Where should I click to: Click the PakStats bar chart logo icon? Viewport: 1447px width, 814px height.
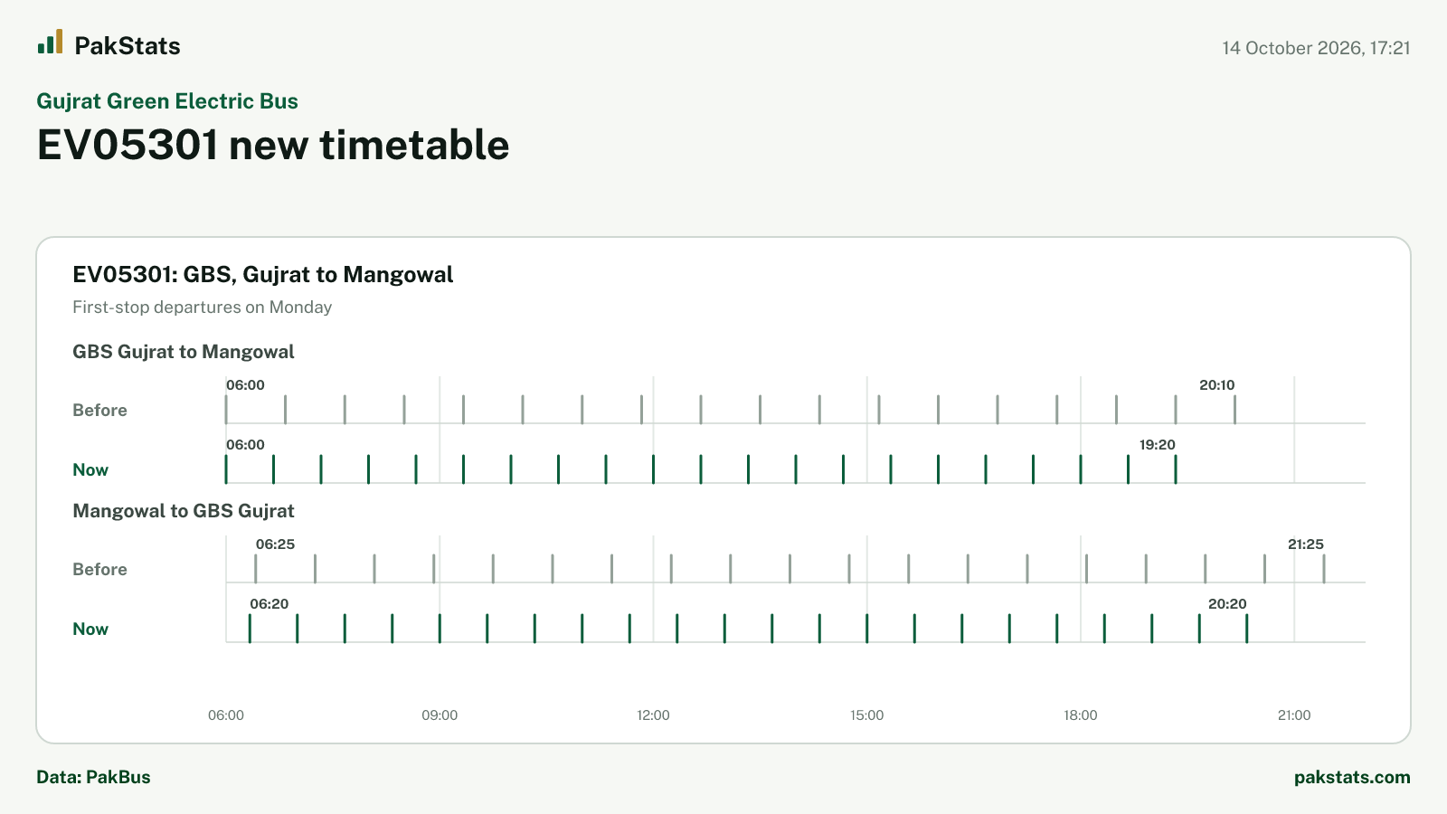(x=50, y=42)
